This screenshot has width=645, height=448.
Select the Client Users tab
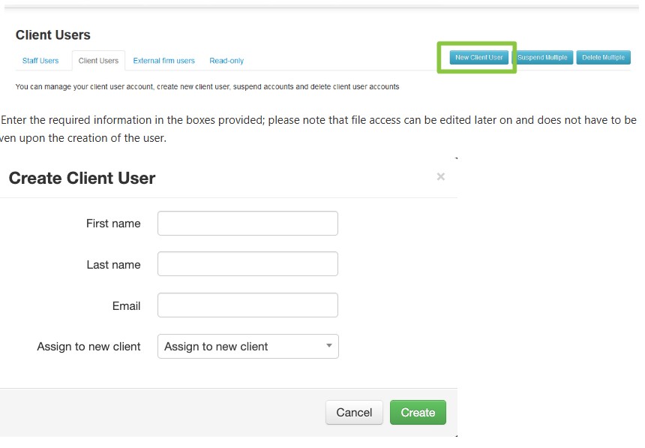98,61
